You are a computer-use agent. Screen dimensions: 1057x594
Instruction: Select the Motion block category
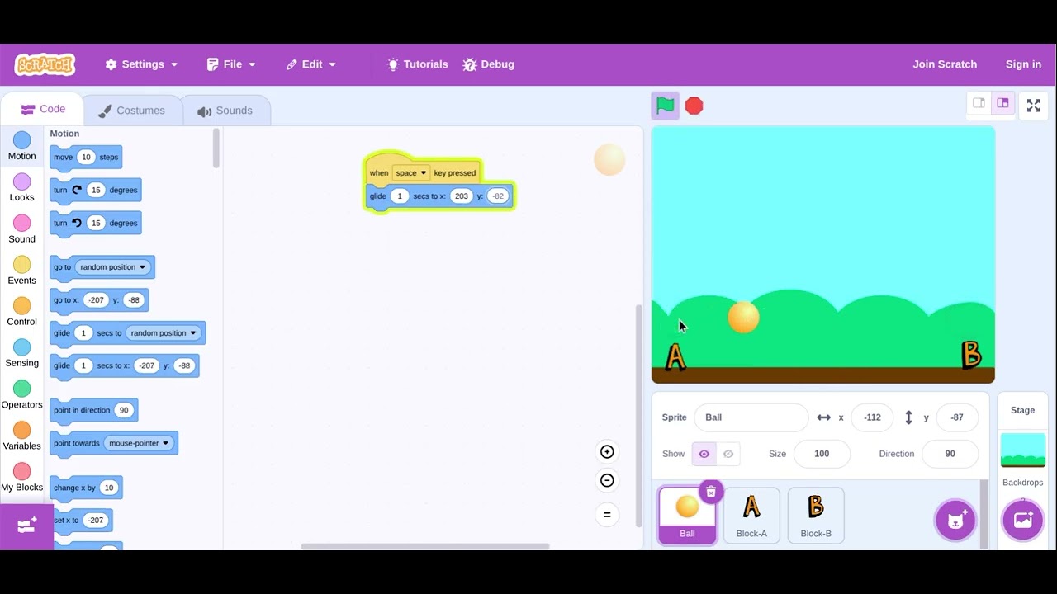coord(22,147)
